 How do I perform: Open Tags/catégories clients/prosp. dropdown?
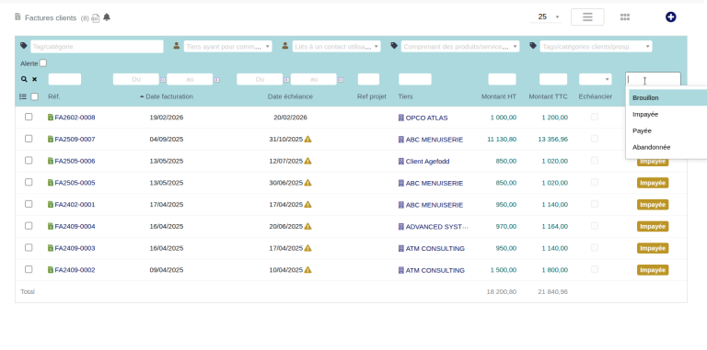[x=597, y=46]
